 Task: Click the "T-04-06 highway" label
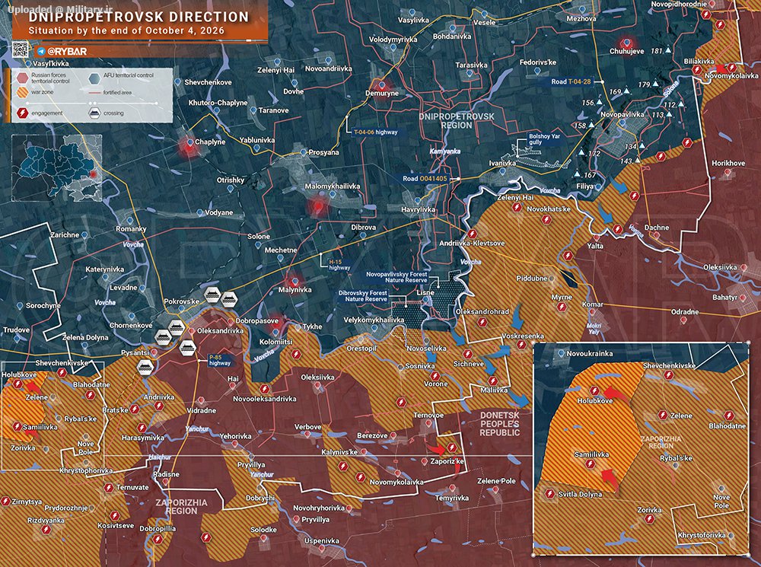[x=376, y=132]
